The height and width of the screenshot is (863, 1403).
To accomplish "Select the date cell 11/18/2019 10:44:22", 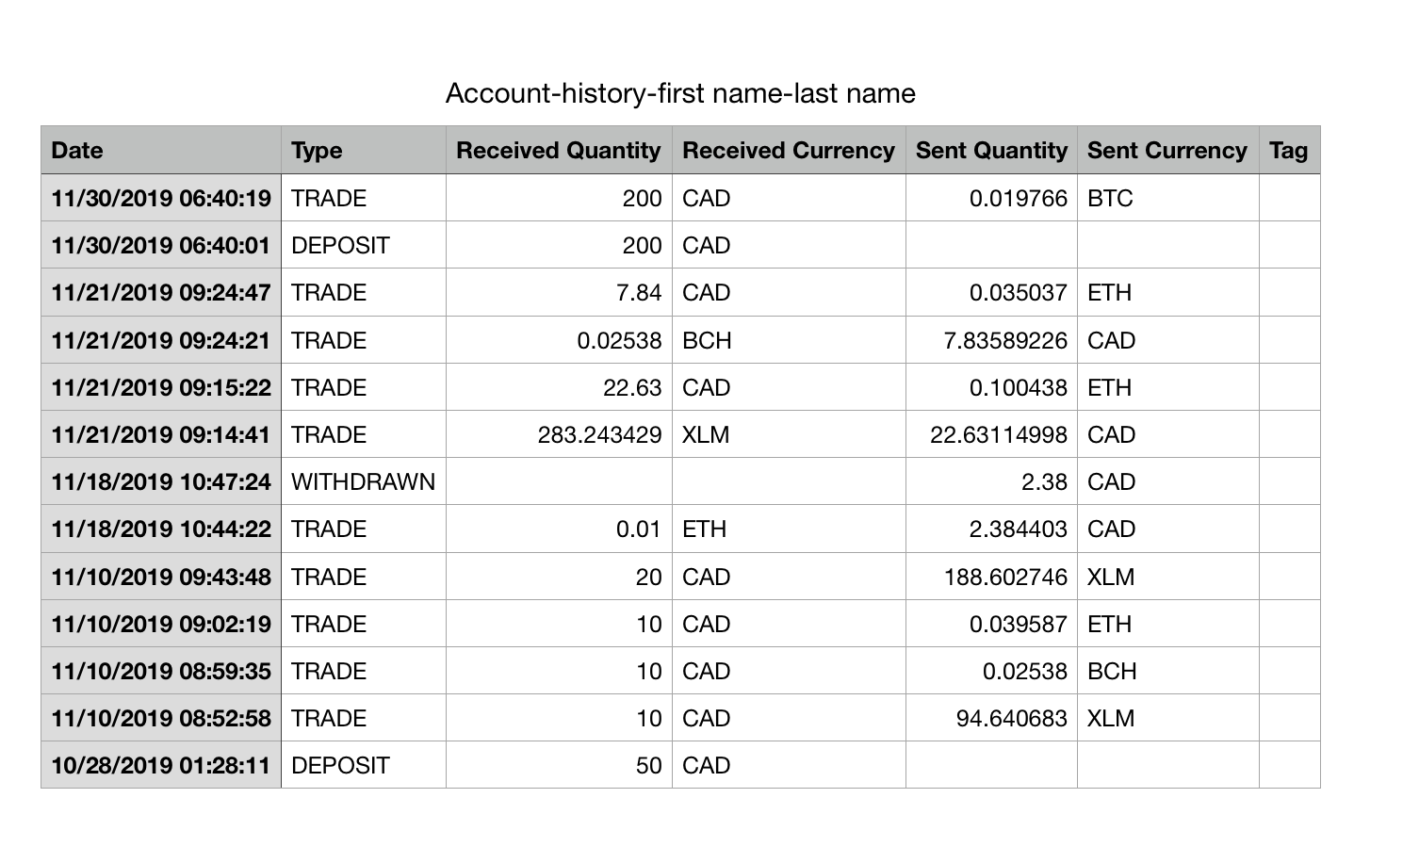I will pyautogui.click(x=161, y=529).
